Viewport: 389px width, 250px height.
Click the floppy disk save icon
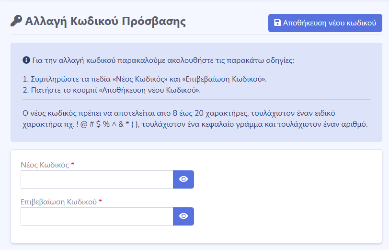[277, 23]
